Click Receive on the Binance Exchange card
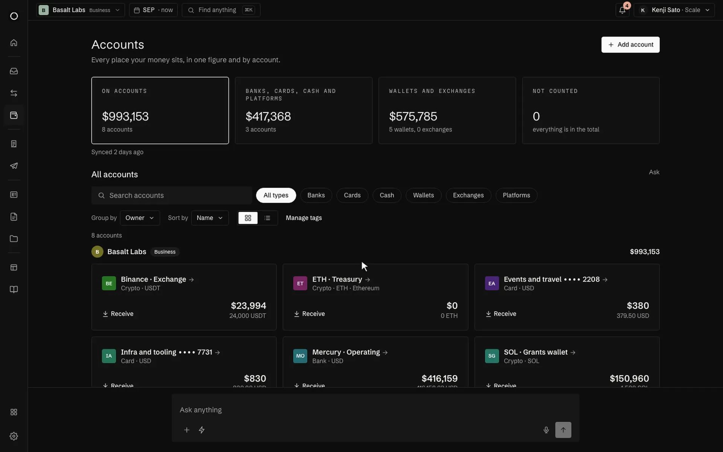The image size is (723, 452). point(118,314)
